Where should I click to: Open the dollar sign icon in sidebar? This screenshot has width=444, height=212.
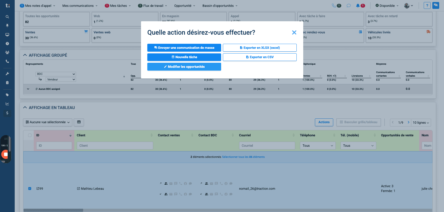[7, 113]
